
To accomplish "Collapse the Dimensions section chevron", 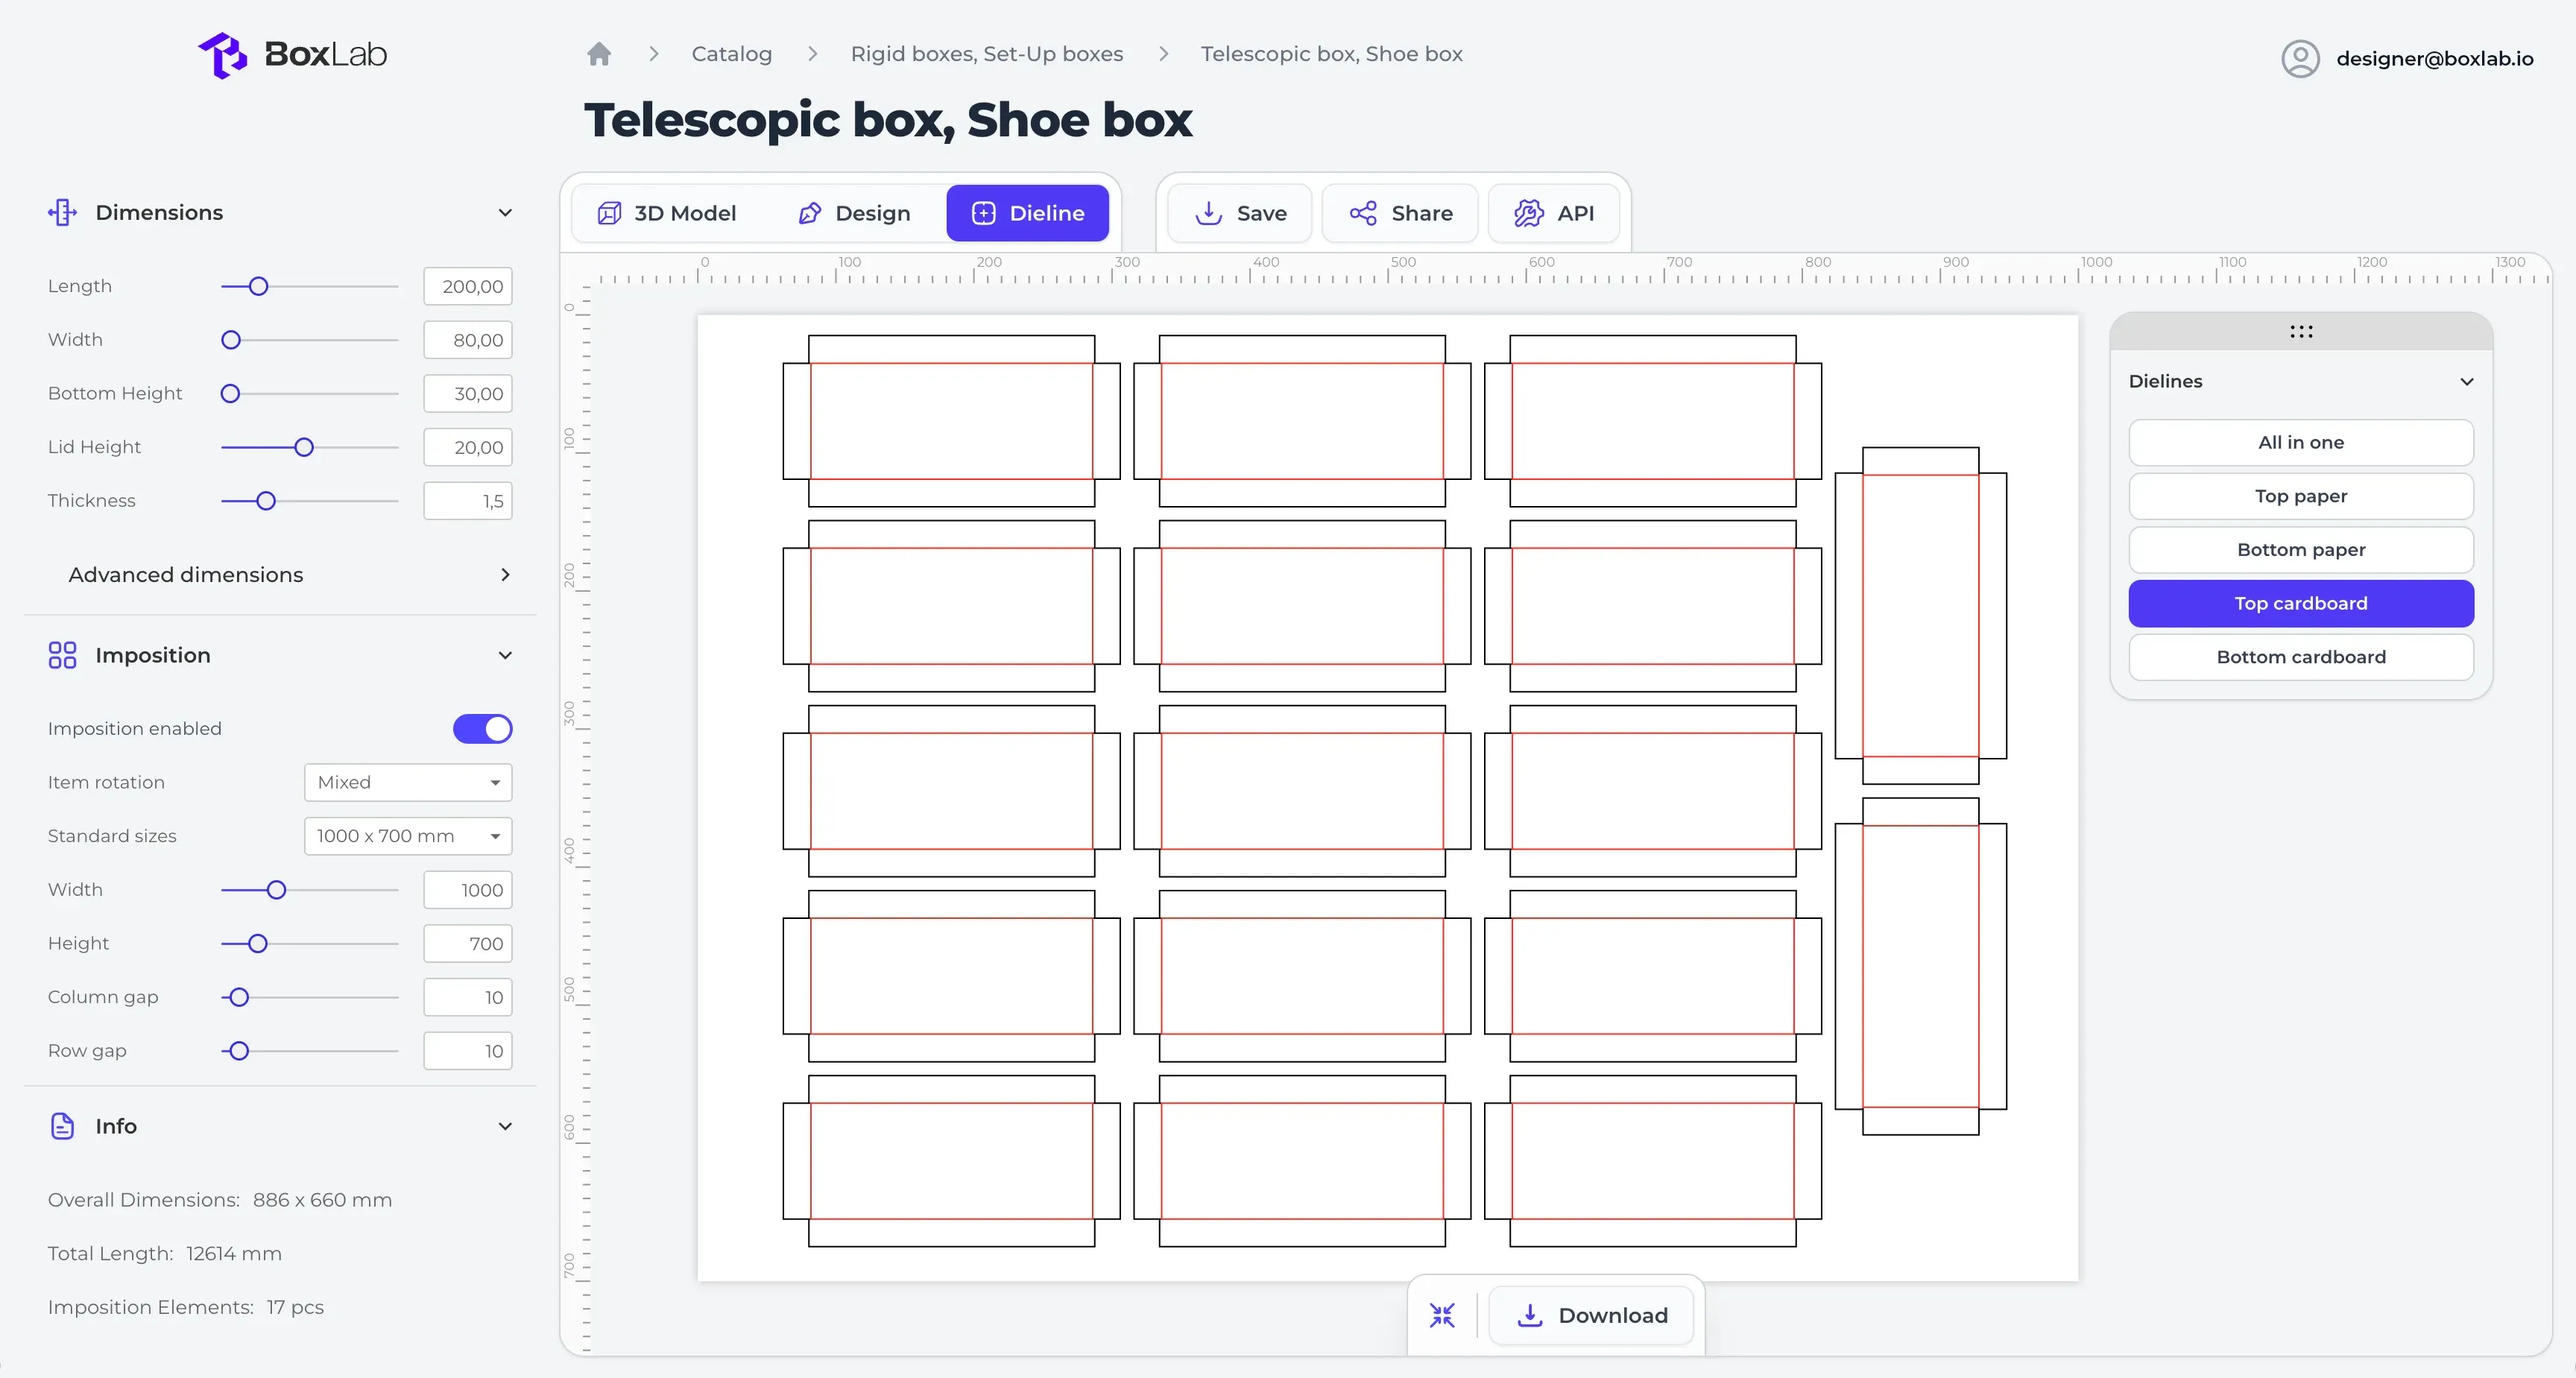I will click(505, 212).
